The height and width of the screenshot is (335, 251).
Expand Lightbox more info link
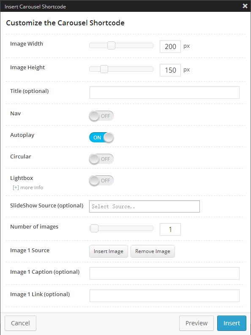[x=28, y=188]
